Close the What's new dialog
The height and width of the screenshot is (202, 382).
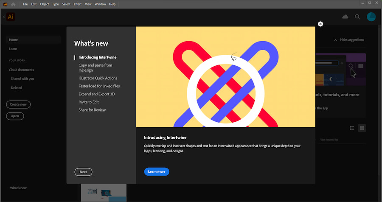tap(320, 24)
